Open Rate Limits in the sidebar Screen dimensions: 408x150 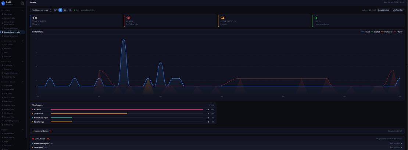(x=8, y=101)
